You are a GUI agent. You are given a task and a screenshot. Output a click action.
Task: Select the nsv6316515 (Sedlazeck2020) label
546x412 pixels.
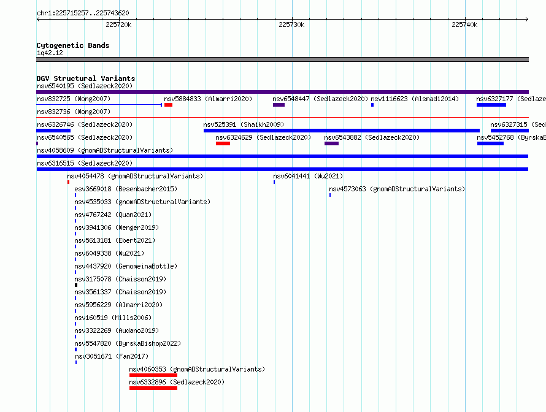click(85, 163)
